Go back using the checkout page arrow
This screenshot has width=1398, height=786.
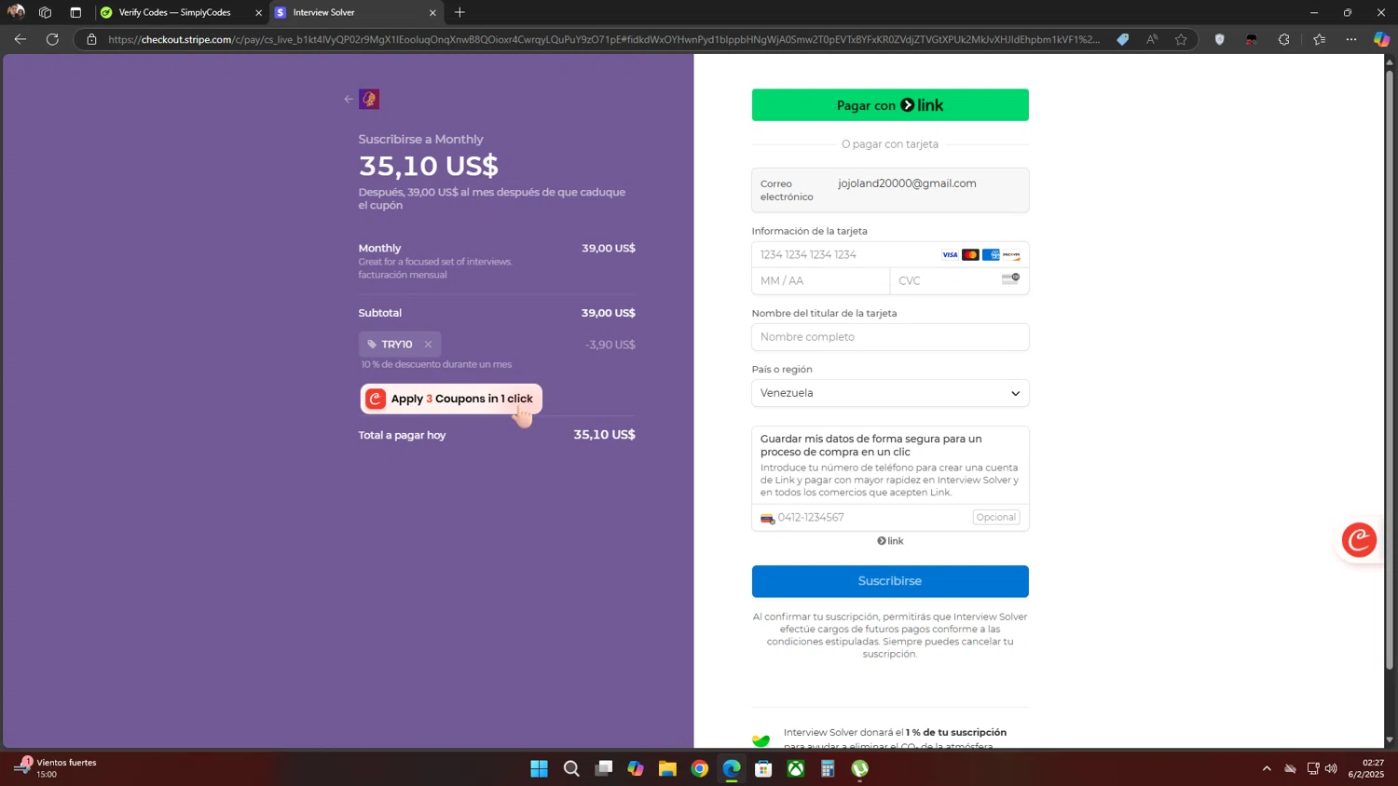pyautogui.click(x=349, y=99)
